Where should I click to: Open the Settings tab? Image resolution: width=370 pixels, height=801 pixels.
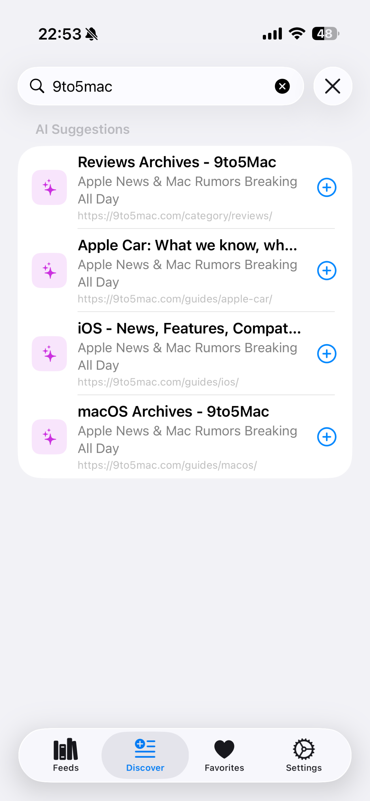coord(304,755)
